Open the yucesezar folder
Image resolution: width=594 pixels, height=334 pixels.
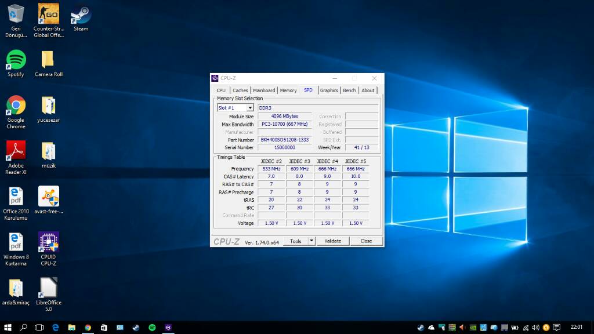(48, 106)
